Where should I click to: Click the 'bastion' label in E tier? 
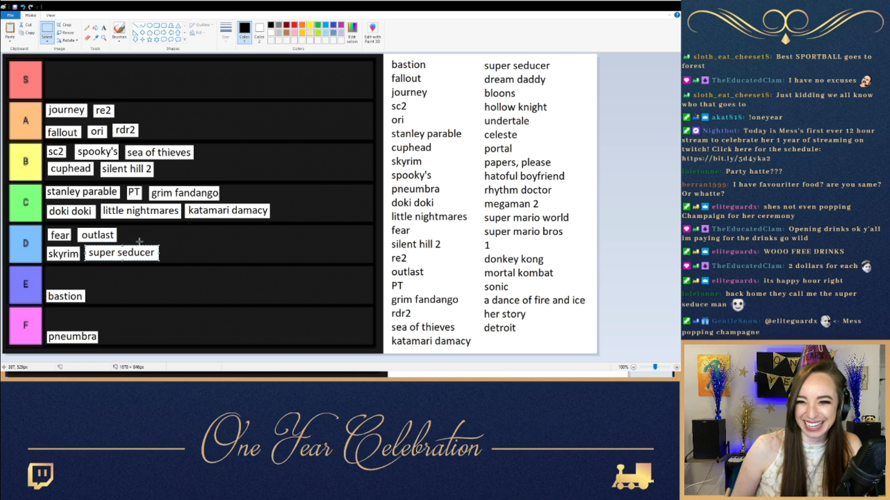tap(65, 296)
